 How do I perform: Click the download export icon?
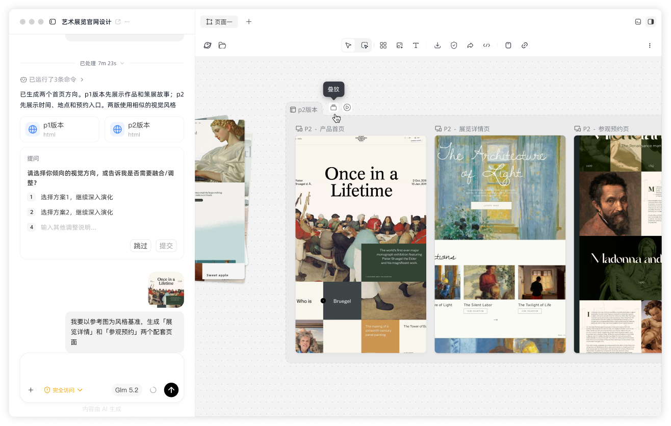(x=437, y=45)
